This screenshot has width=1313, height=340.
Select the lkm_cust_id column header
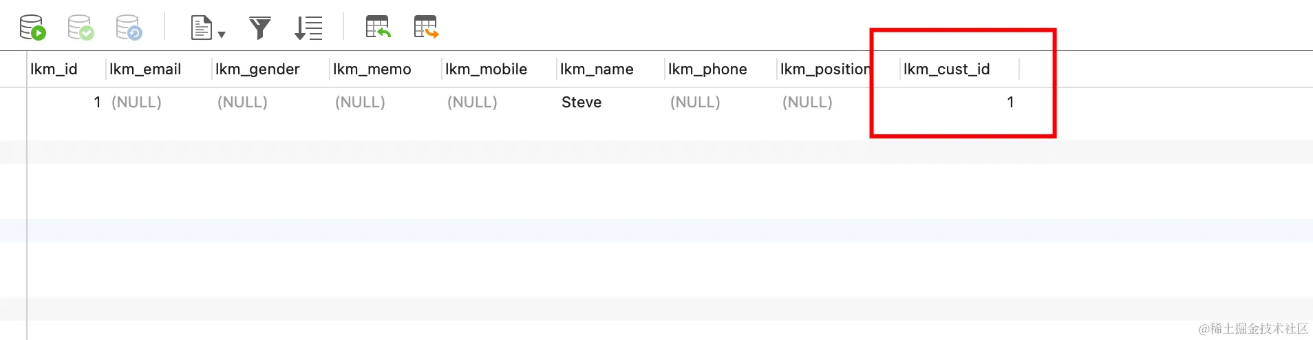tap(947, 69)
